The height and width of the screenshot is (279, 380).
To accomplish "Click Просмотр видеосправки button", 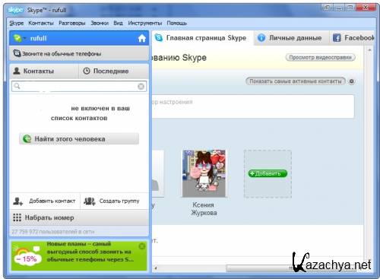I will click(x=321, y=58).
